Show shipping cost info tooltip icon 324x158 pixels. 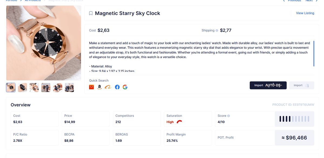[x=217, y=30]
